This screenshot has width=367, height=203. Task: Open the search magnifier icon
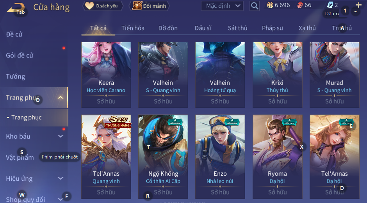[255, 6]
